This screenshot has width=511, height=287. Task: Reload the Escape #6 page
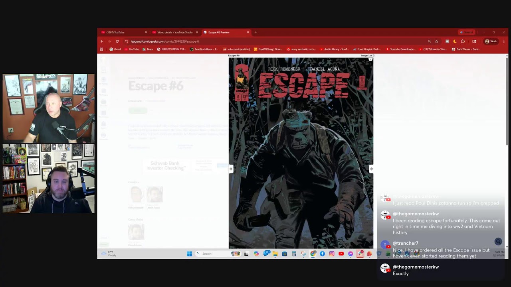pos(117,41)
